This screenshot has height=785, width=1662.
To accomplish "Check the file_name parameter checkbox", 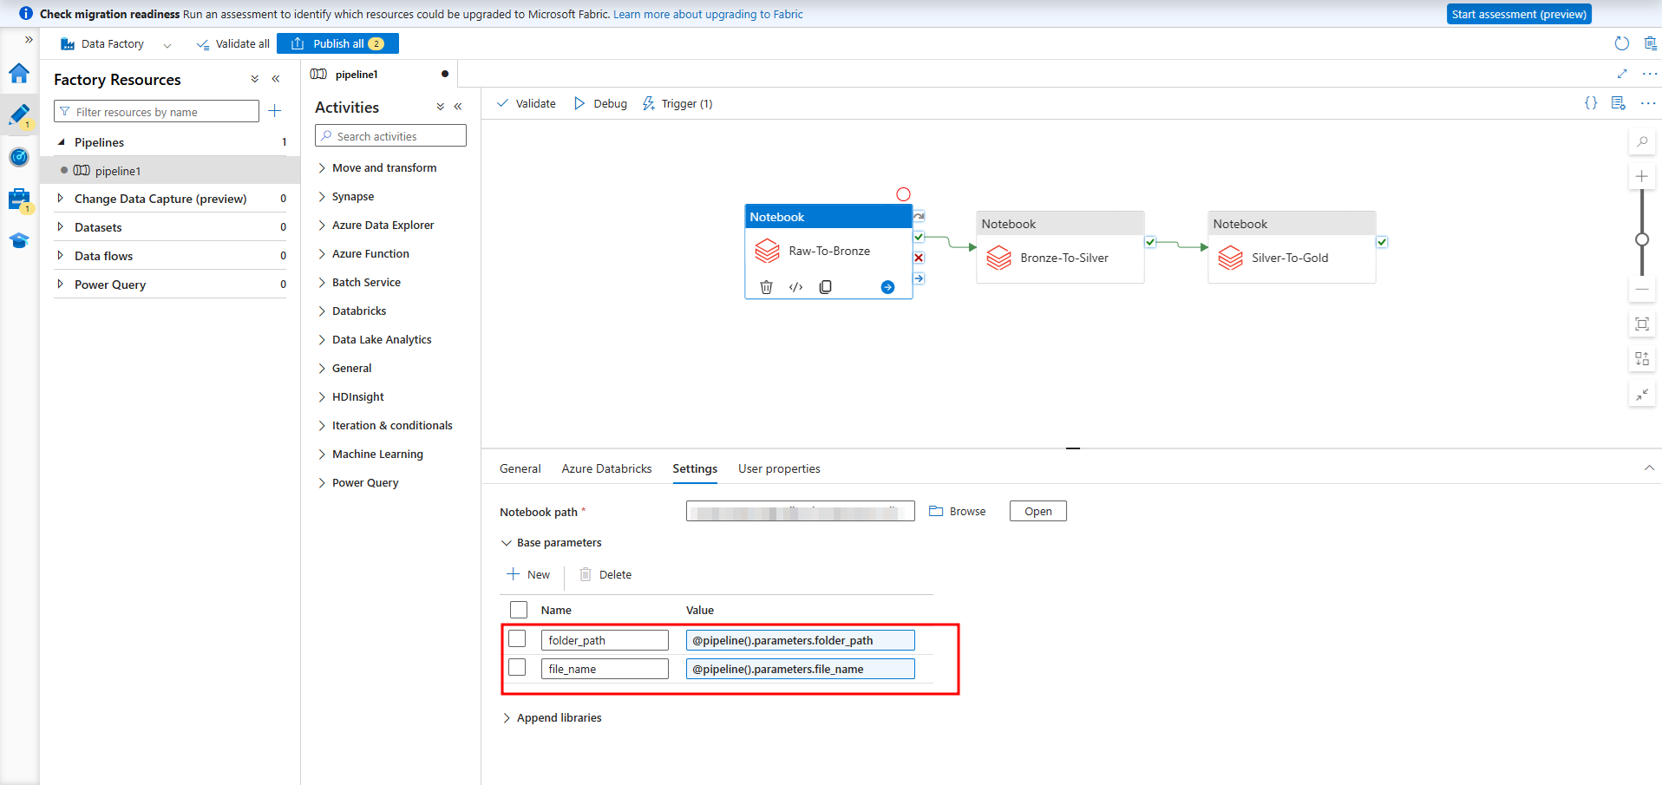I will pos(517,668).
